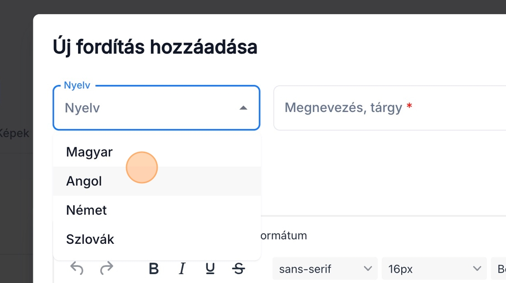Click the Megnevezés, tárgy input field
The width and height of the screenshot is (506, 283).
point(389,108)
